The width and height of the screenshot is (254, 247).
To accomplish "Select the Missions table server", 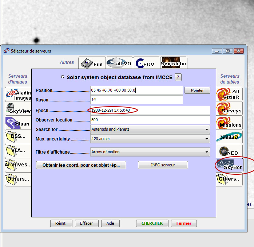I will click(229, 123).
